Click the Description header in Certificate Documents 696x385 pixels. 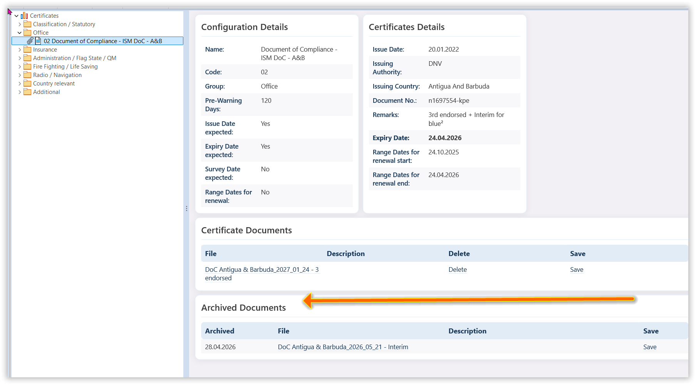[x=345, y=254]
